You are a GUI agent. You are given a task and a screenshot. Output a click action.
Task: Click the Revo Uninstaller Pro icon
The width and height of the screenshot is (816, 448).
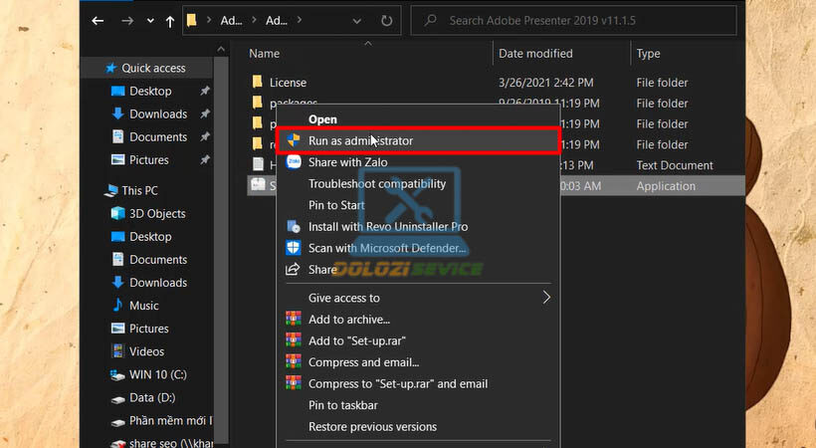tap(294, 227)
